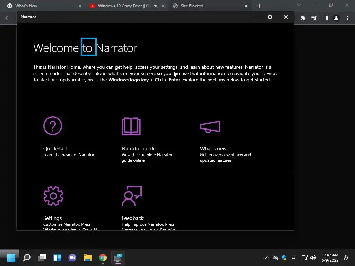Toggle Chrome side panel icon
Viewport: 355px width, 266px height.
click(x=325, y=18)
